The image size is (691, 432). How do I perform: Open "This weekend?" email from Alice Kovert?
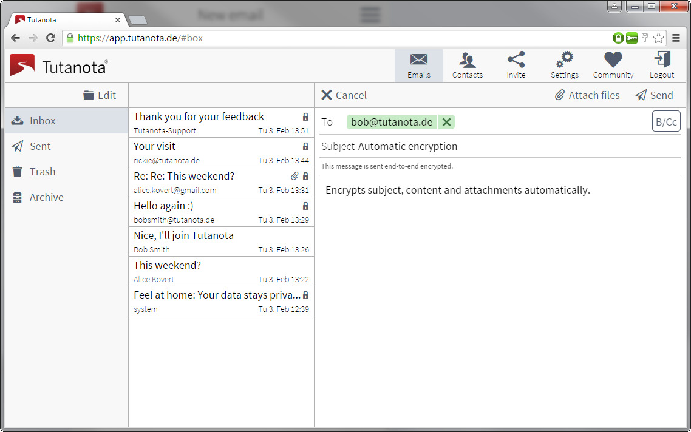click(221, 271)
